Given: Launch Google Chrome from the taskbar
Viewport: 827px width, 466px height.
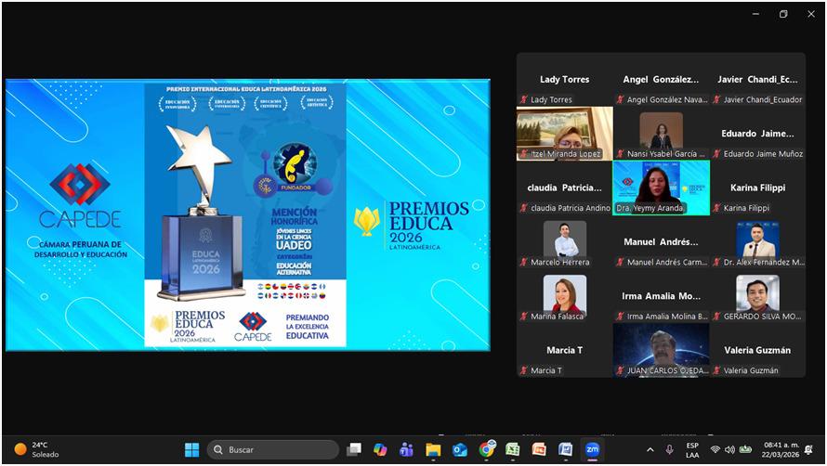Looking at the screenshot, I should pyautogui.click(x=486, y=449).
